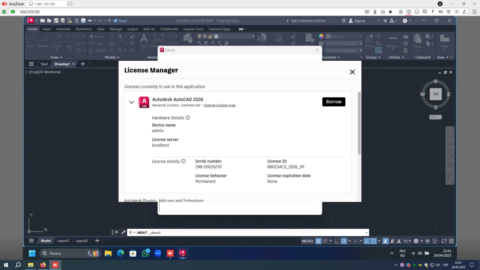The width and height of the screenshot is (480, 270).
Task: Select the Arc tool
Action: [x=69, y=41]
